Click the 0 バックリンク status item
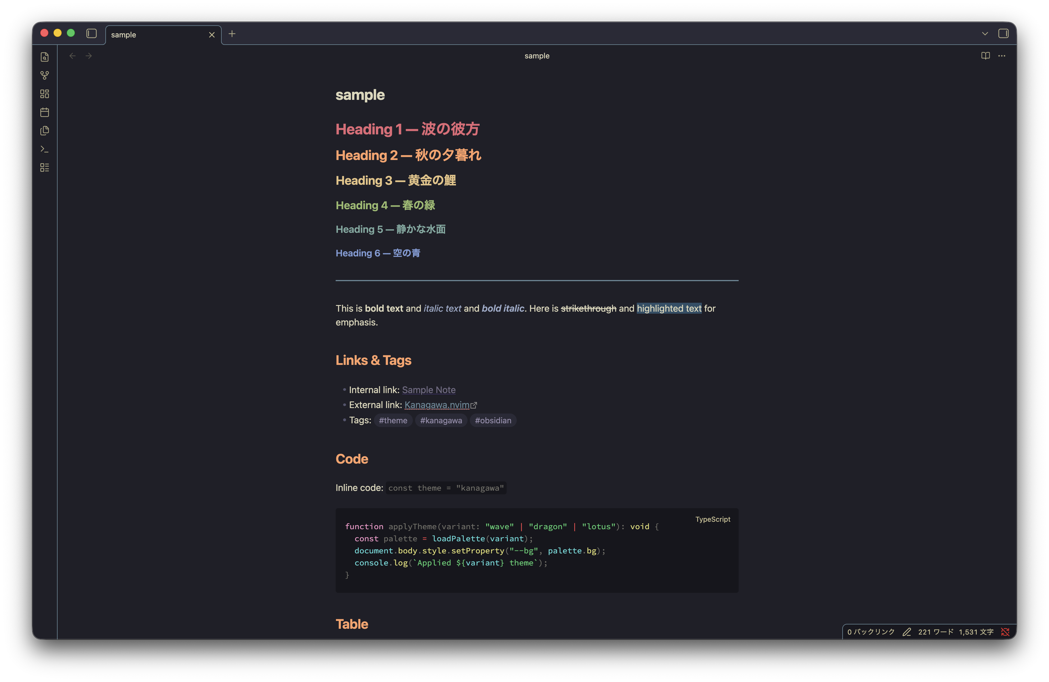Image resolution: width=1049 pixels, height=682 pixels. 871,632
